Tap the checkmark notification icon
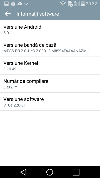 (26, 4)
